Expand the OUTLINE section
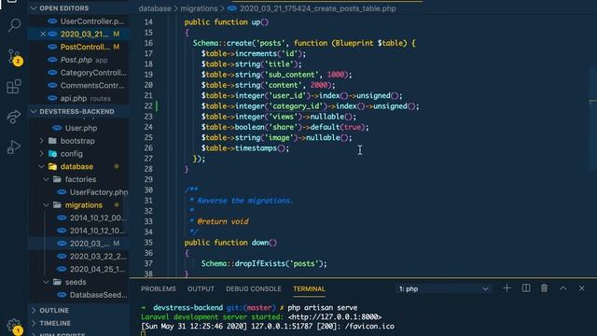This screenshot has width=597, height=336. 78,310
